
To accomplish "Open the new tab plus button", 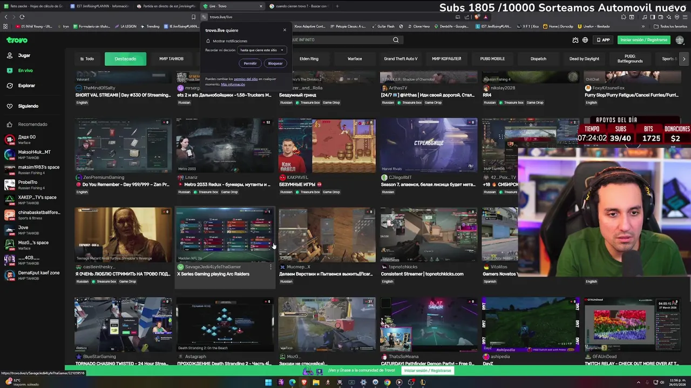I will (x=337, y=6).
